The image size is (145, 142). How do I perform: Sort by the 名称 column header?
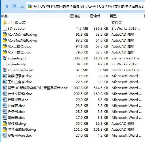[5, 16]
